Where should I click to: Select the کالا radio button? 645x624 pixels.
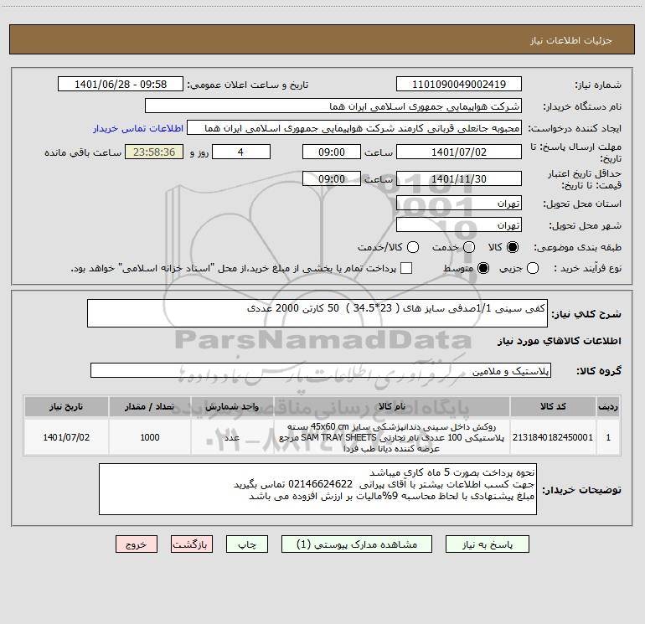(x=513, y=247)
